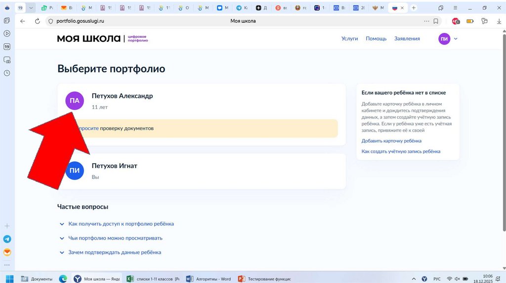Open Помощь in the top navigation
The height and width of the screenshot is (283, 506).
coord(376,38)
